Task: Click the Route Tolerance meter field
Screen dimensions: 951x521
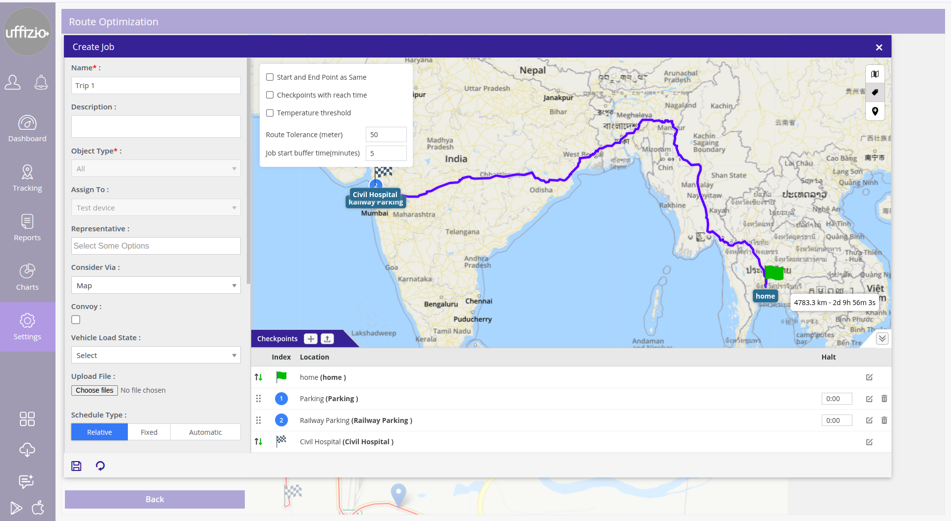Action: click(x=386, y=135)
